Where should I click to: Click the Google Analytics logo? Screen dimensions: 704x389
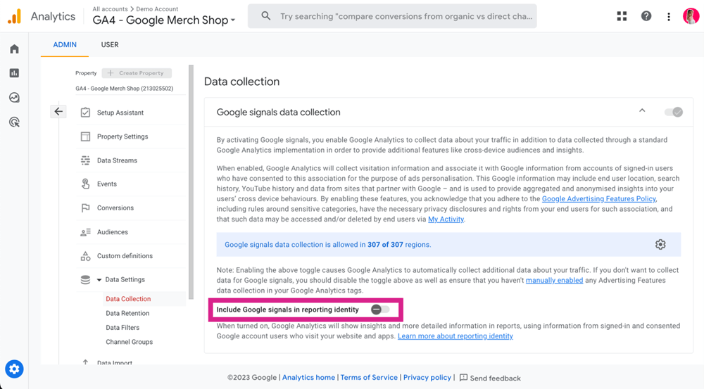pyautogui.click(x=14, y=17)
